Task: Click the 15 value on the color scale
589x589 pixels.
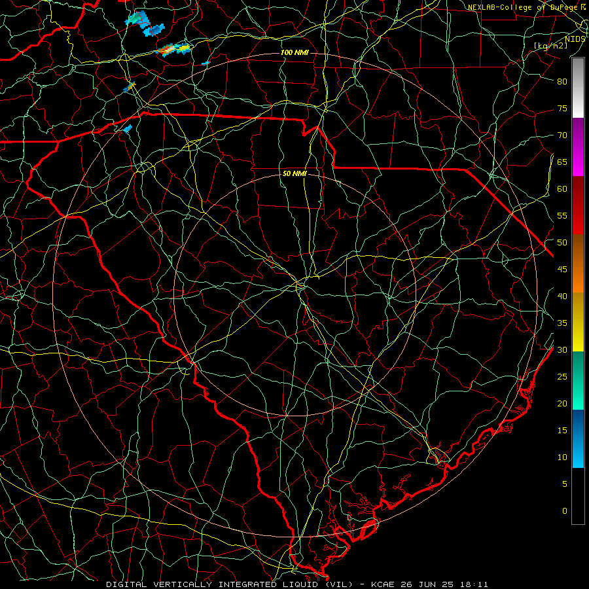Action: [x=562, y=431]
